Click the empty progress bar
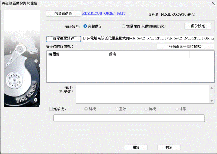The width and height of the screenshot is (217, 154). coord(129,118)
